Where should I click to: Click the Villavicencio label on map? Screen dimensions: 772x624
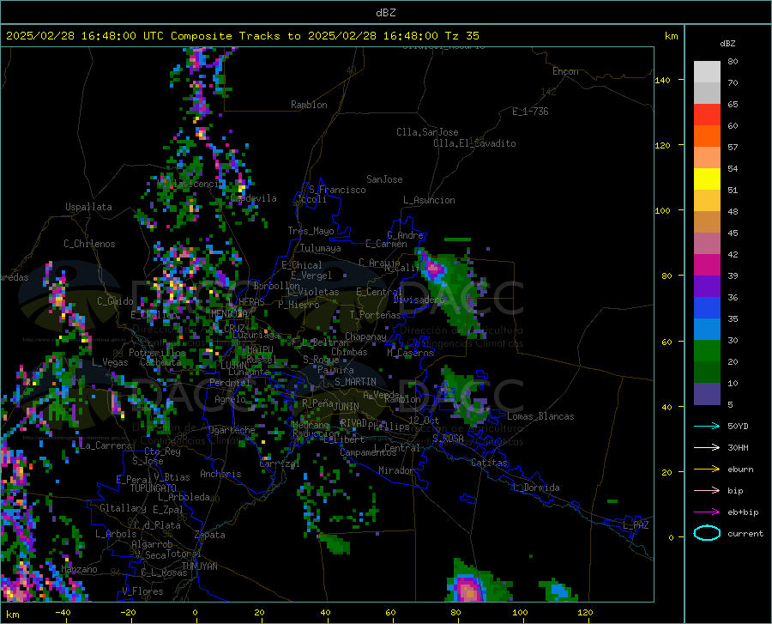[191, 184]
